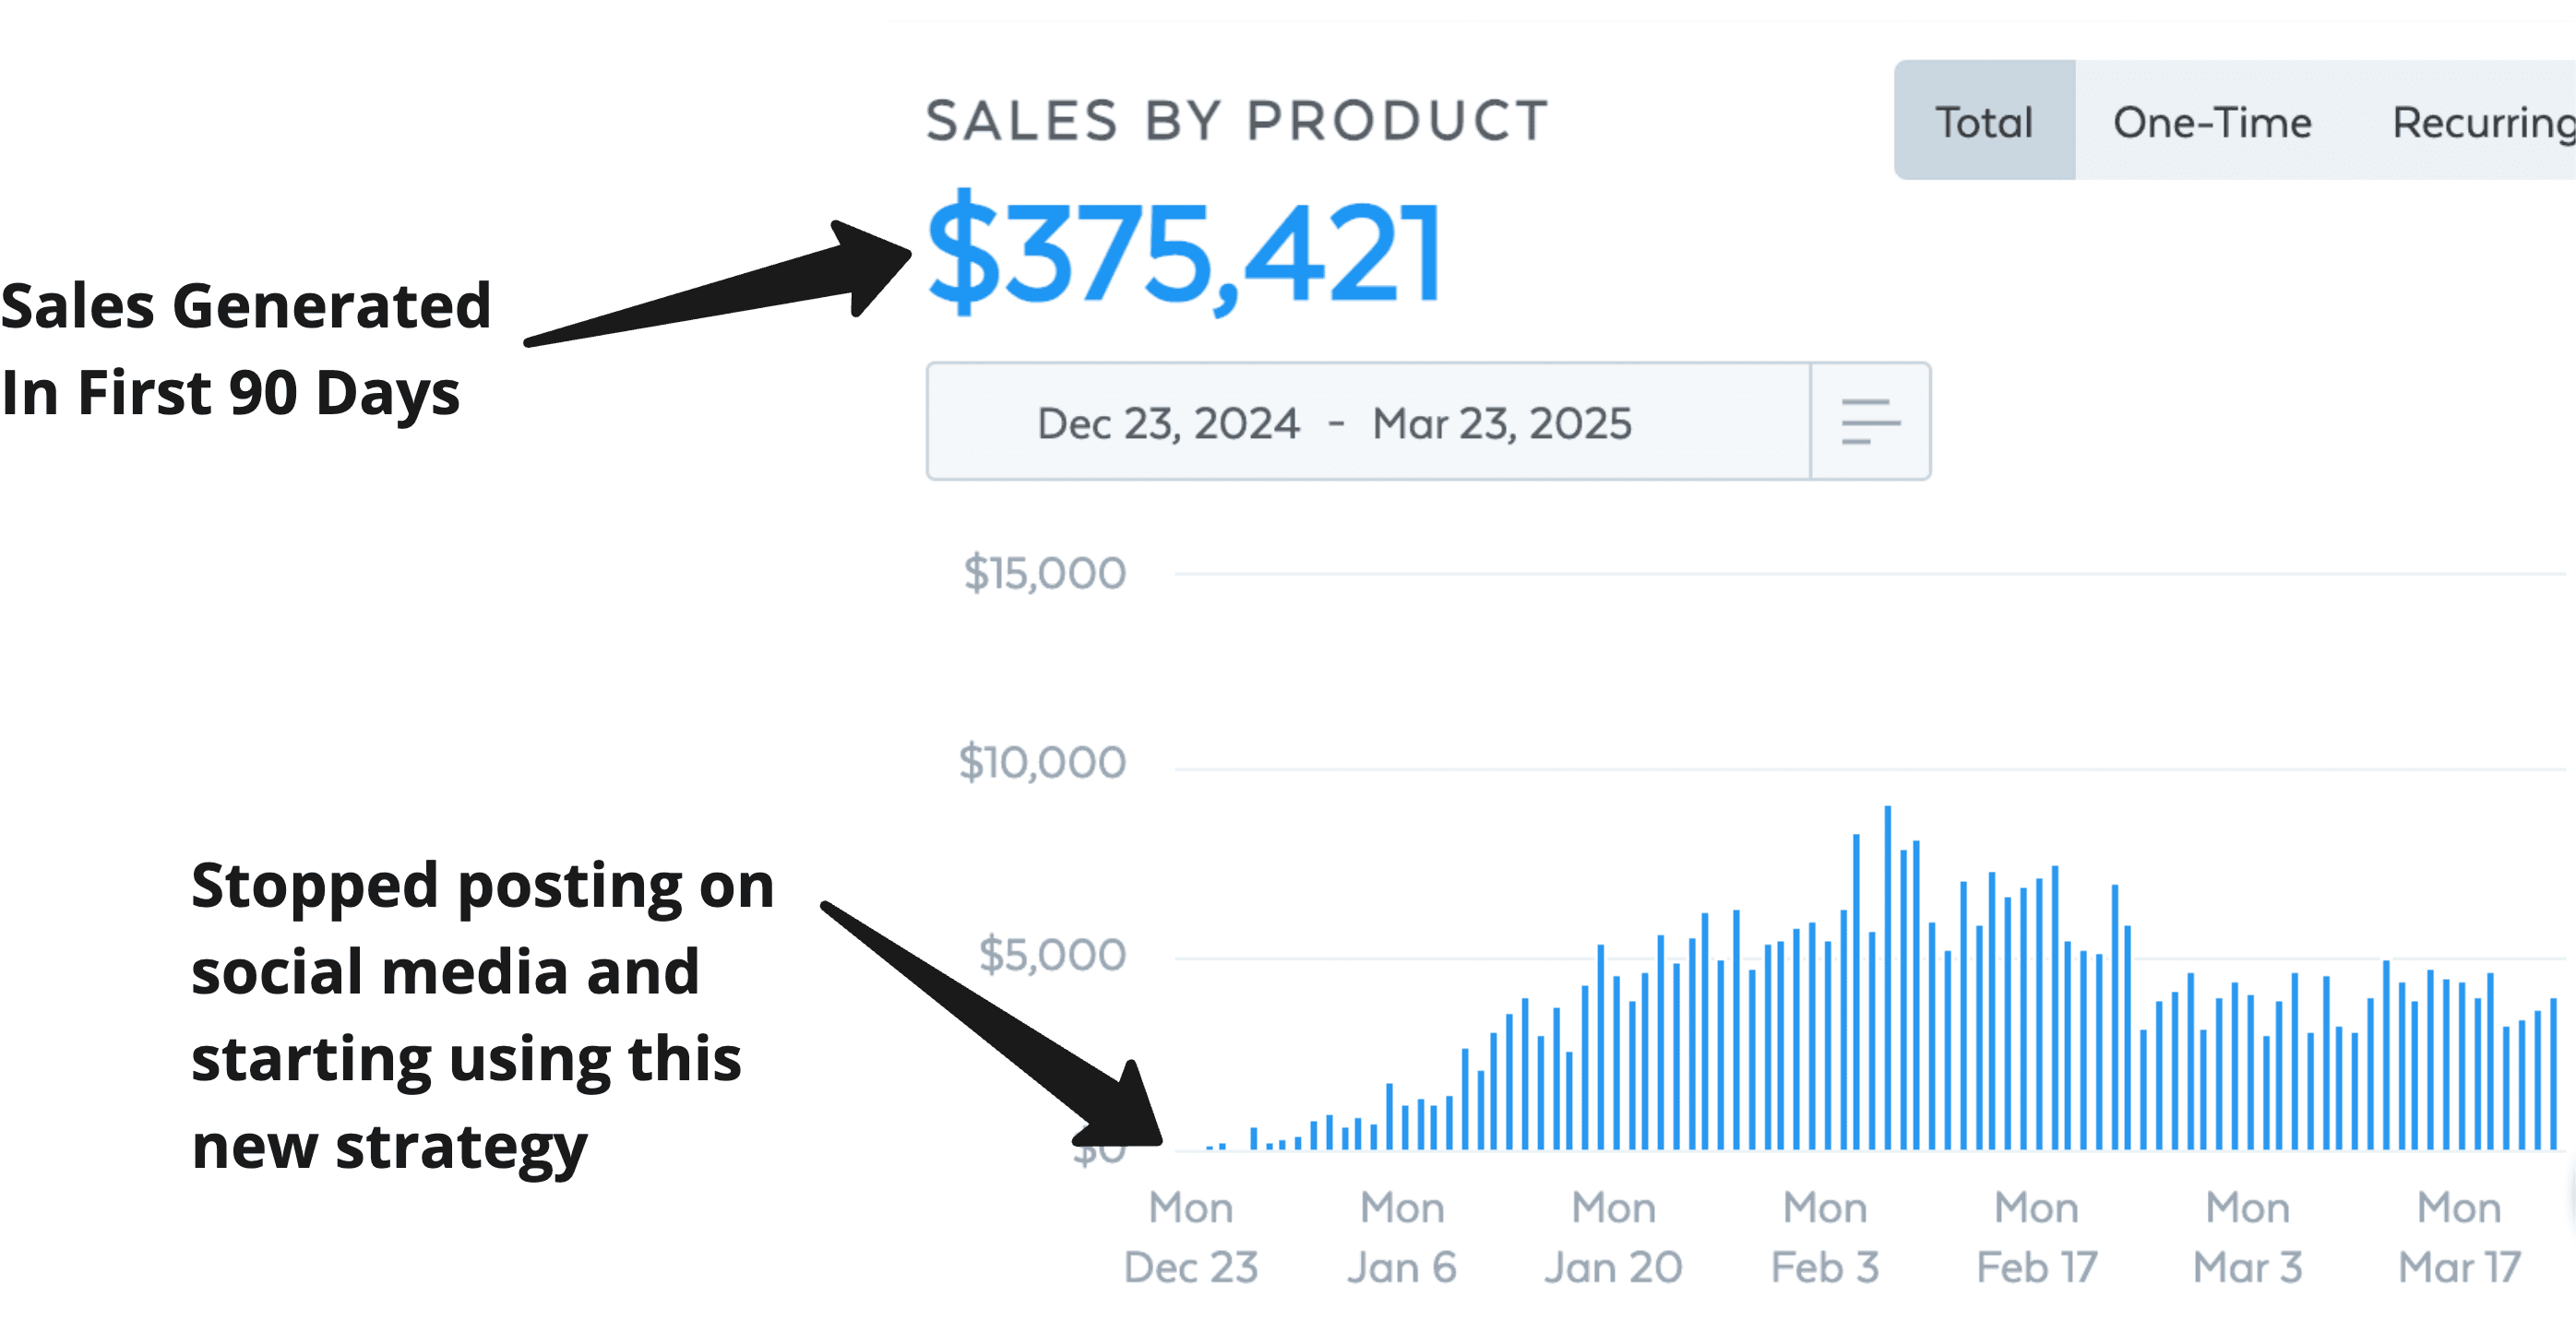Select the Mon Feb 17 axis label

pyautogui.click(x=2037, y=1237)
